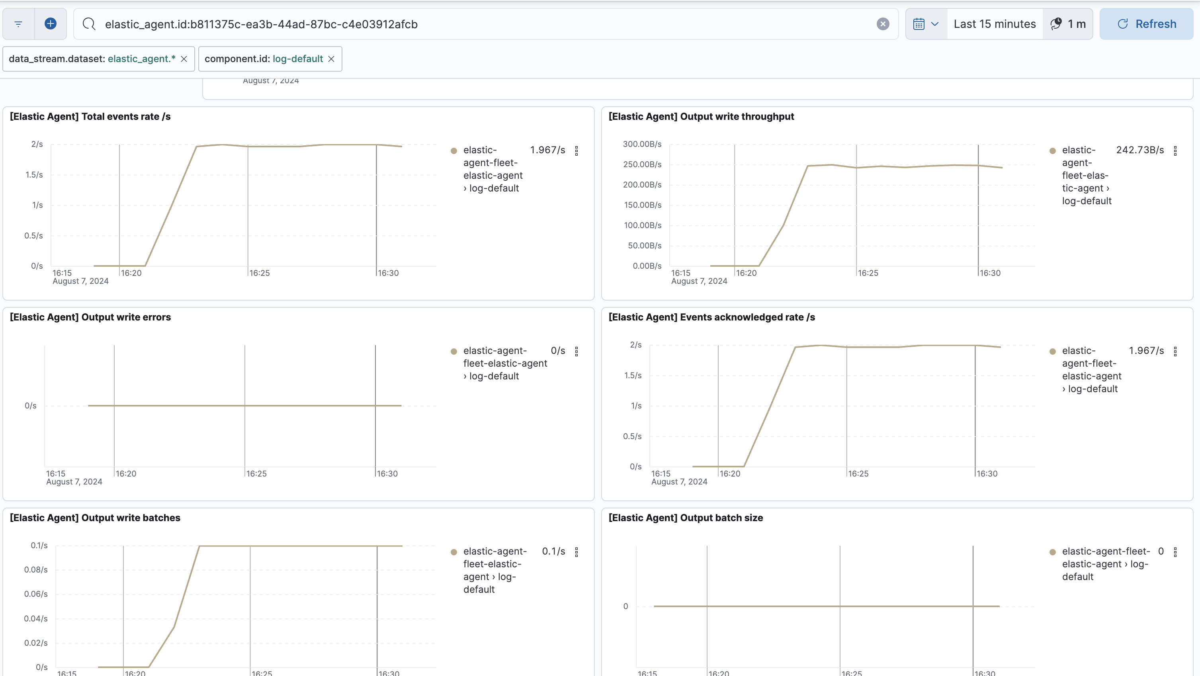Open legend options in Output write batches
The image size is (1200, 676).
[x=576, y=552]
